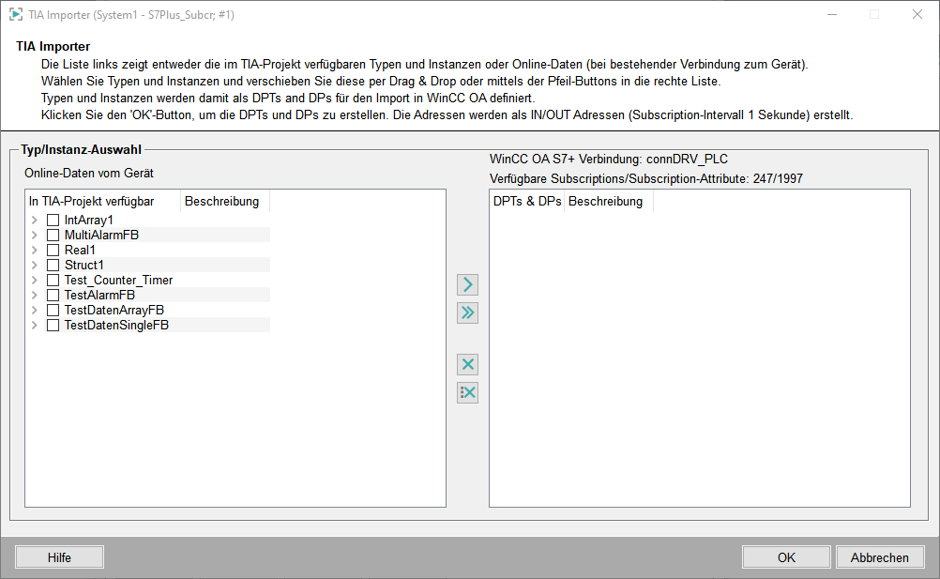The height and width of the screenshot is (579, 940).
Task: Open help with the Hilfe button
Action: coord(59,557)
